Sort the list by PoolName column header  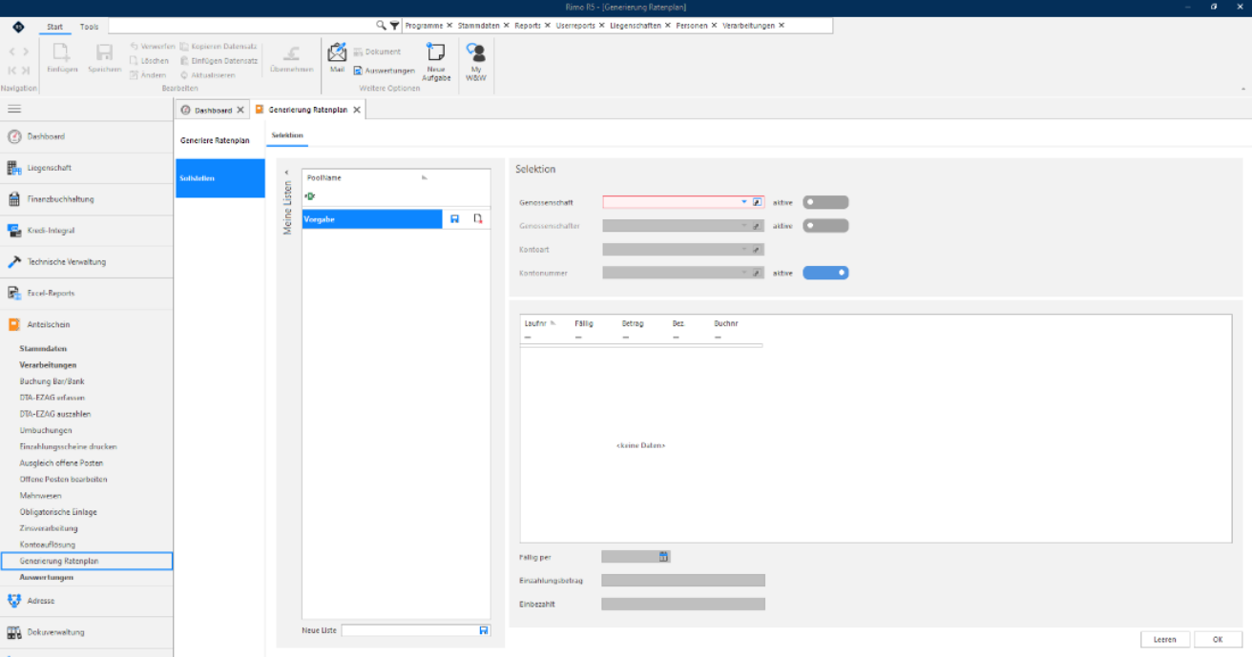point(324,177)
